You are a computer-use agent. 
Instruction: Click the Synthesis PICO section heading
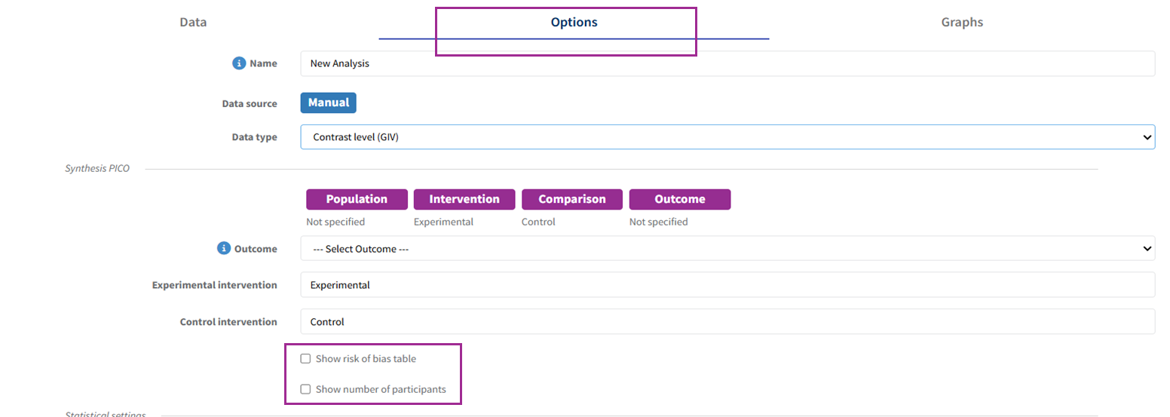coord(97,168)
